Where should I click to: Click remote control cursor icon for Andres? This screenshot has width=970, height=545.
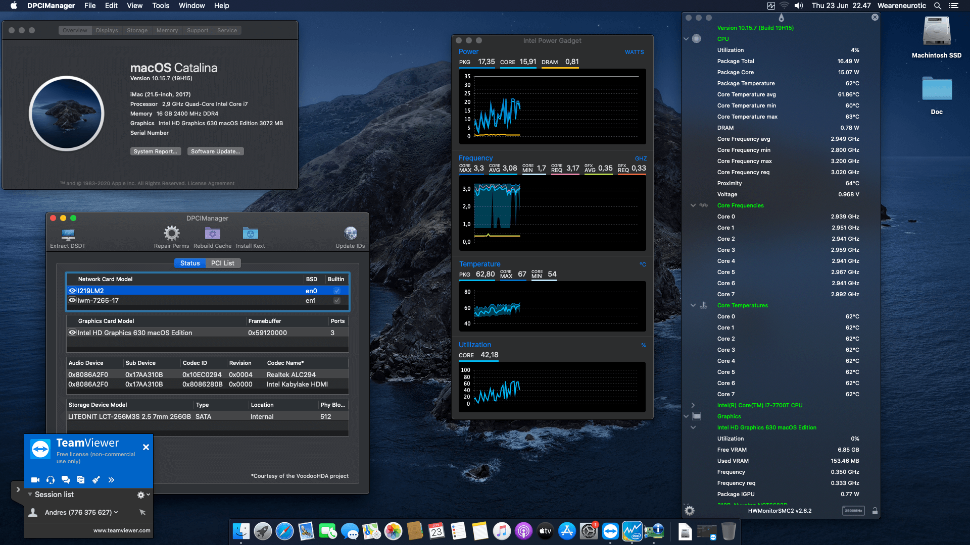point(142,512)
